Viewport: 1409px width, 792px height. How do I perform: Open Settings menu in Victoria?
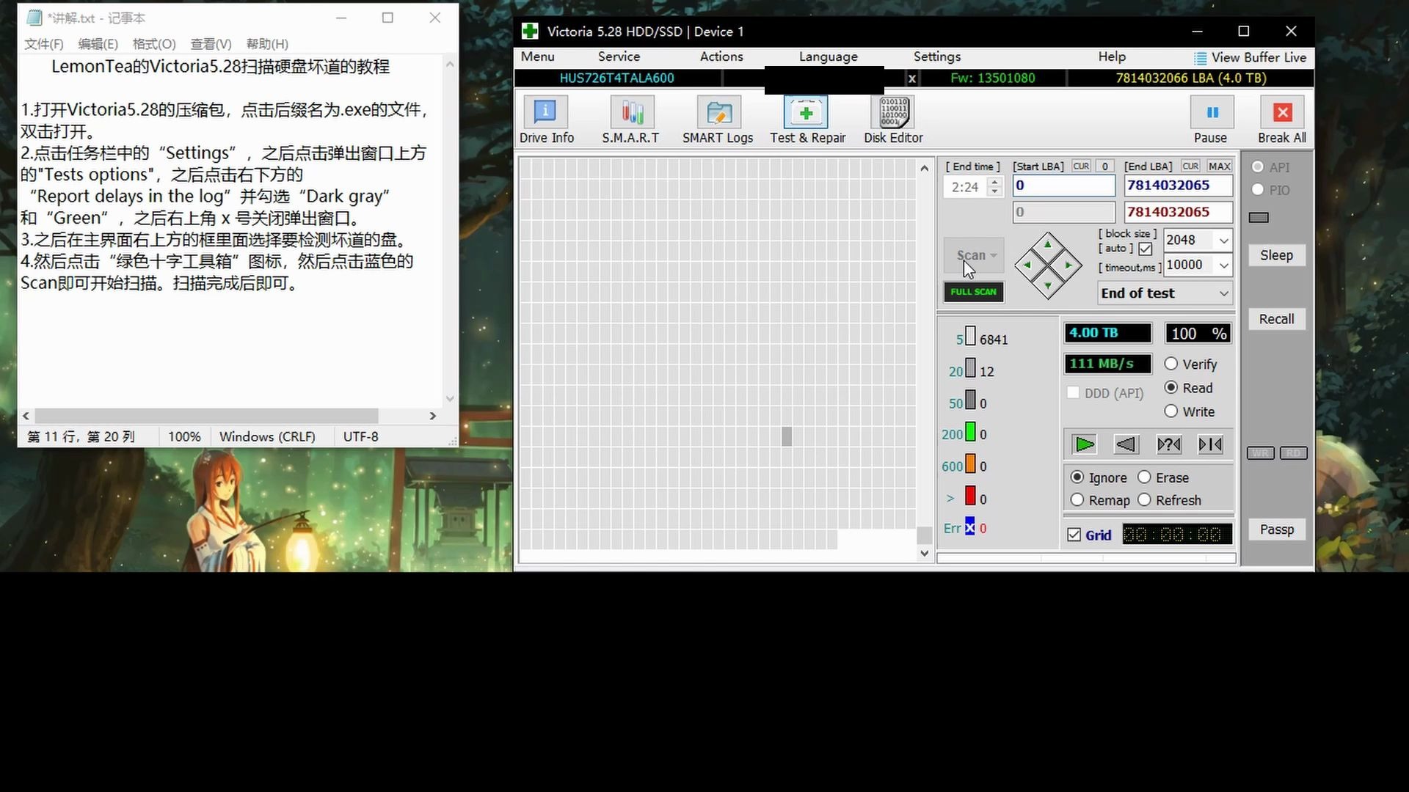click(936, 56)
